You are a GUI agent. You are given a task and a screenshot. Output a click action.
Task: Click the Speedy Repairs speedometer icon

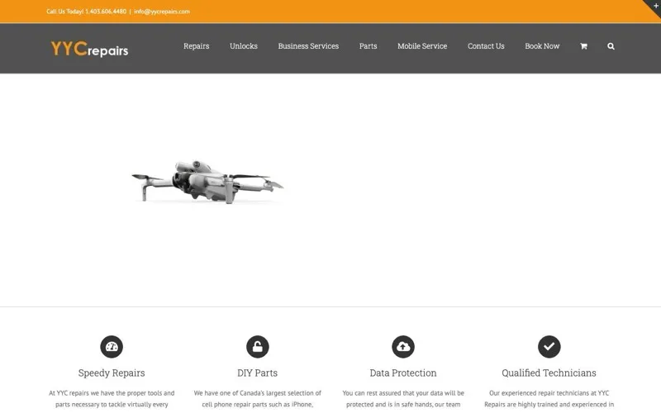(x=112, y=346)
